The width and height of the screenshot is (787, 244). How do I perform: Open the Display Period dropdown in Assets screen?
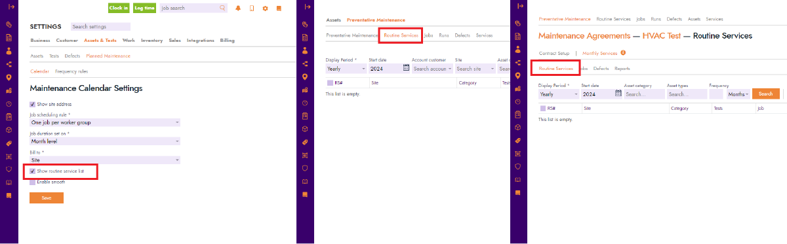[346, 68]
